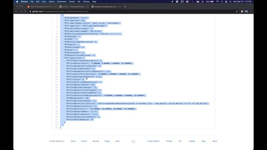
Task: Open the About footer link
Action: 215,141
